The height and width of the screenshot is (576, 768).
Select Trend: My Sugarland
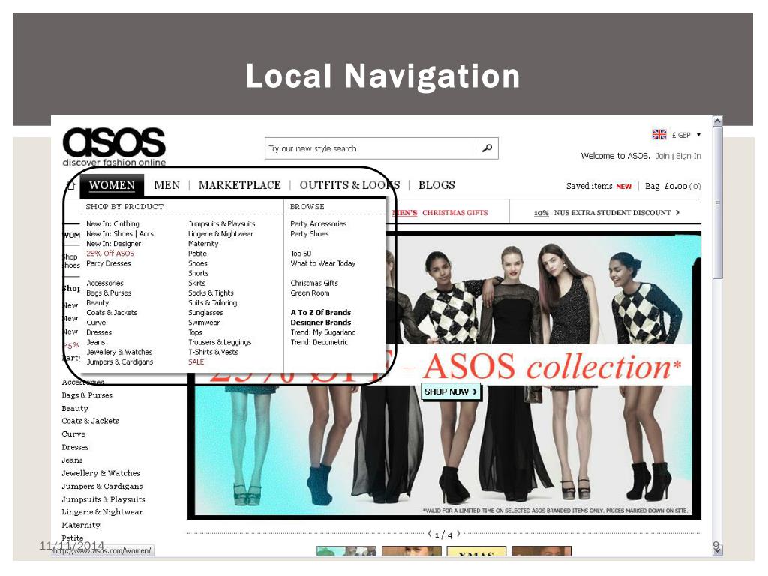323,332
